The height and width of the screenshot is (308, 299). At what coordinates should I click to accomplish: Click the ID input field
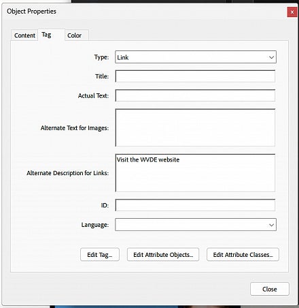(195, 205)
